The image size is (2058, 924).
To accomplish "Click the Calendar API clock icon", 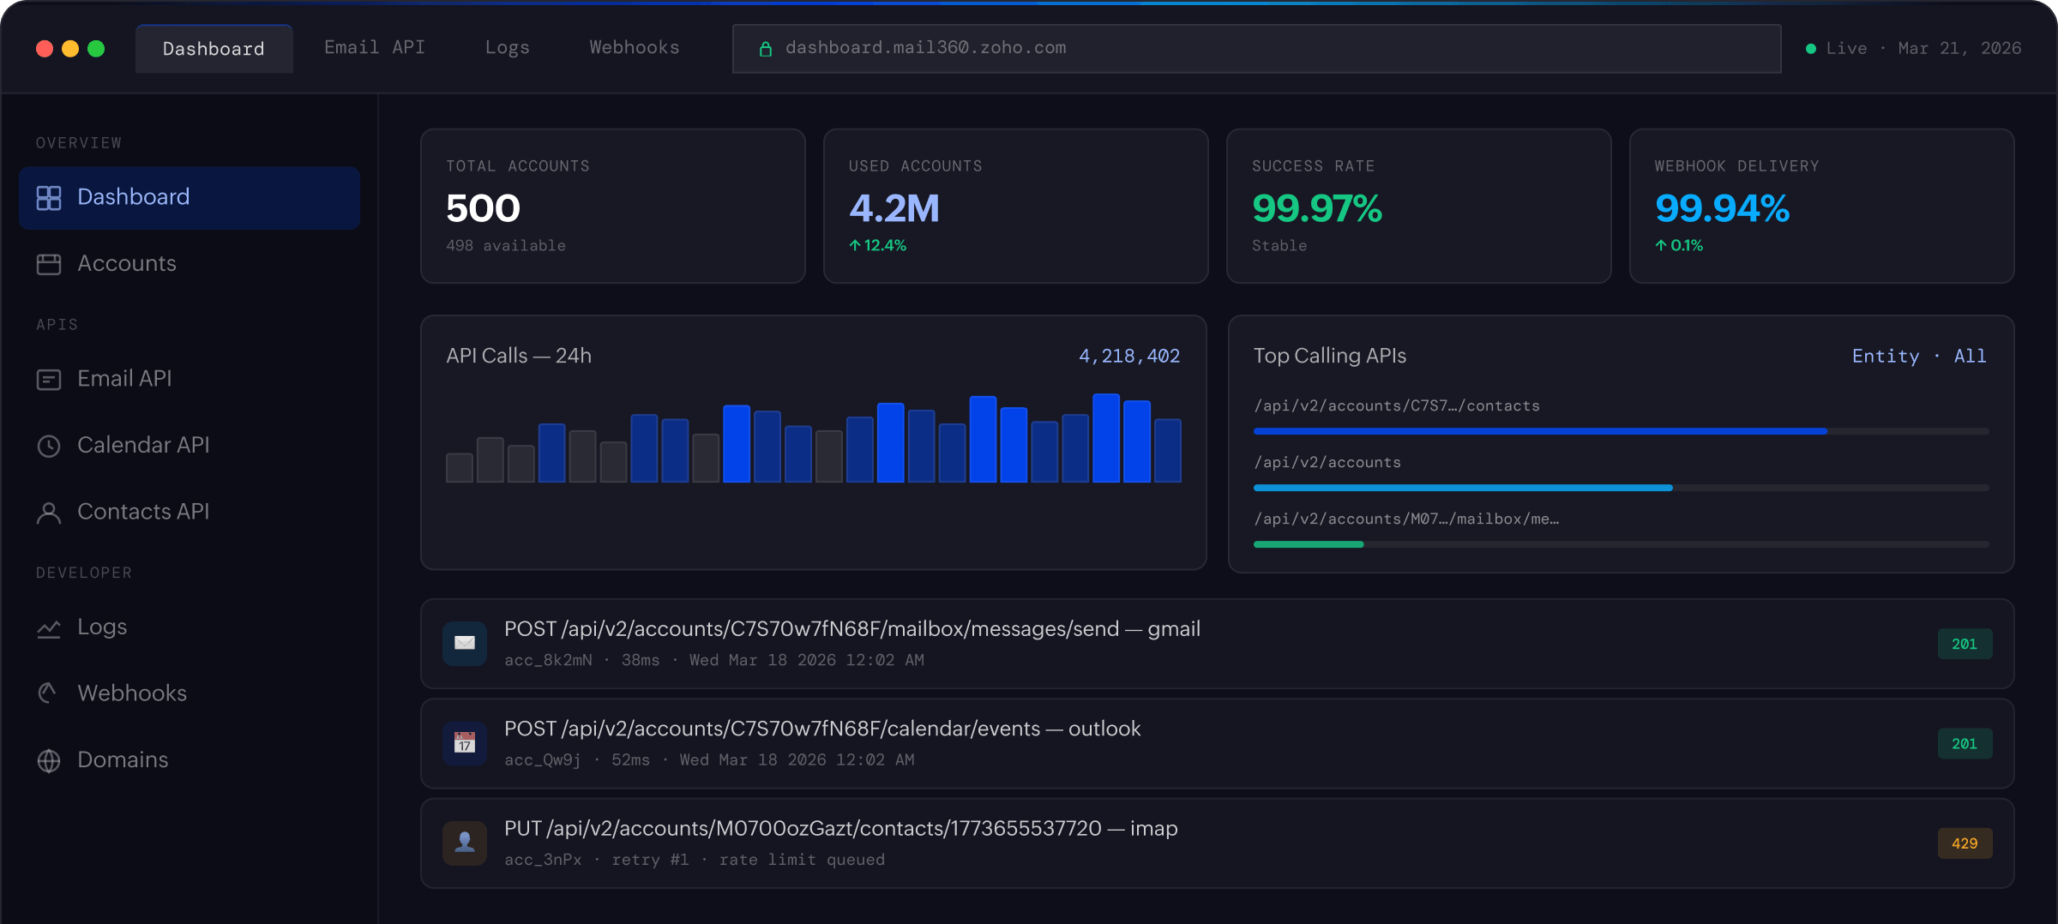I will (49, 446).
